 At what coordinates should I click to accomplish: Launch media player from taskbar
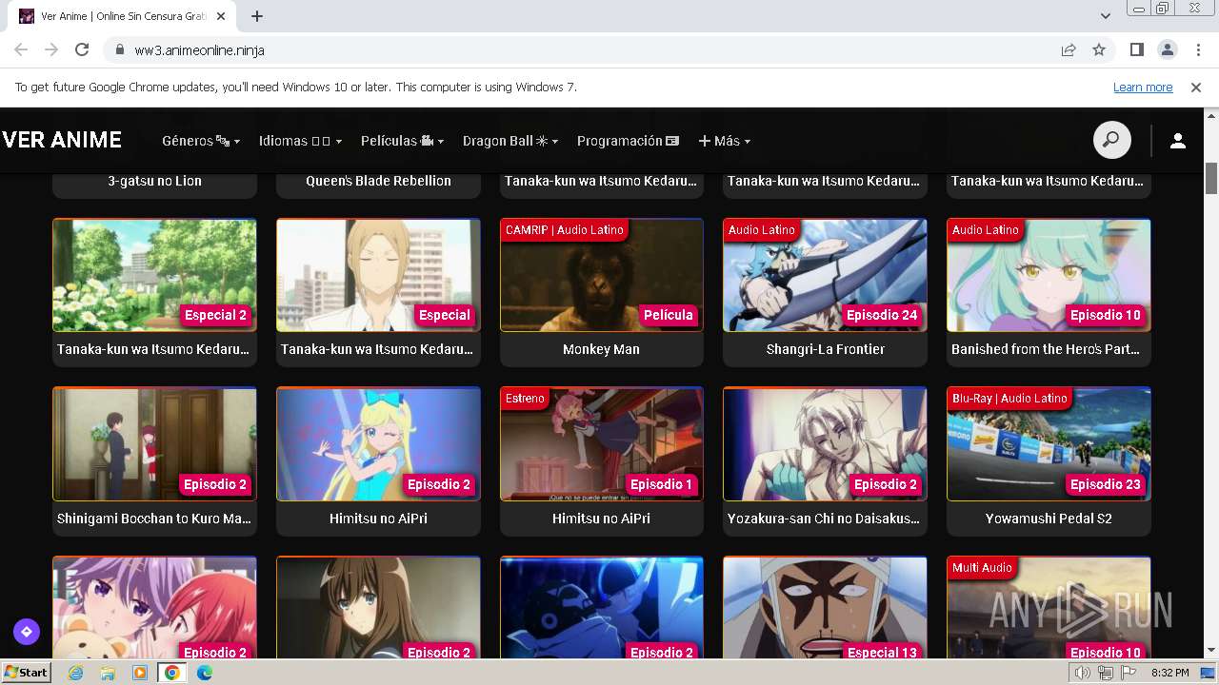pos(140,673)
